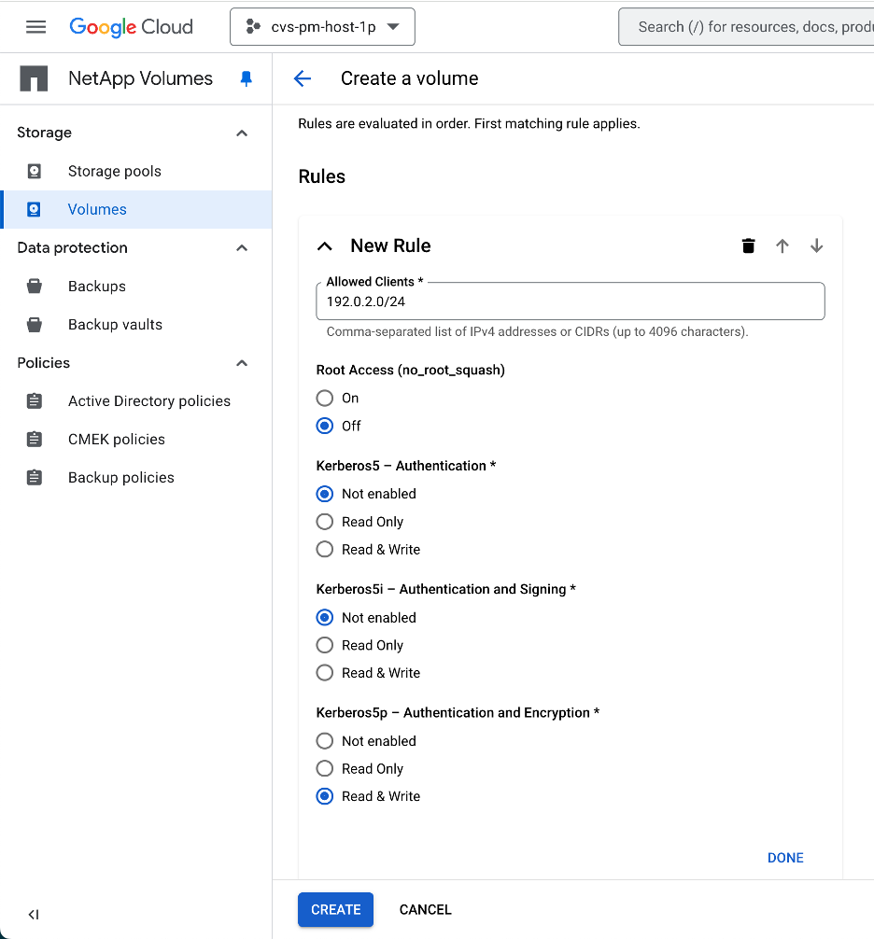This screenshot has height=939, width=874.
Task: Collapse the Storage section in sidebar
Action: tap(242, 133)
